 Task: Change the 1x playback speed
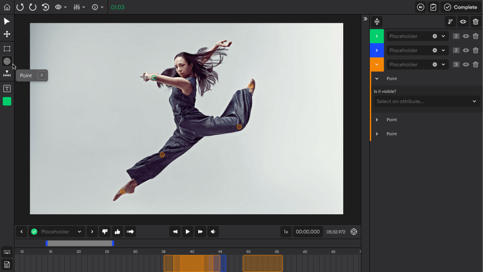coord(286,232)
